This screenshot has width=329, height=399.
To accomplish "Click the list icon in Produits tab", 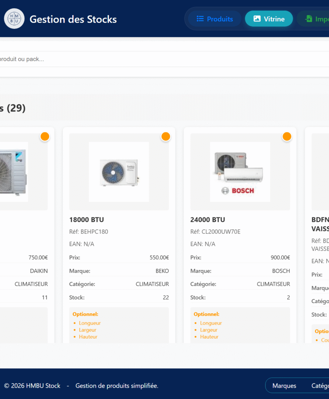I will click(x=200, y=19).
